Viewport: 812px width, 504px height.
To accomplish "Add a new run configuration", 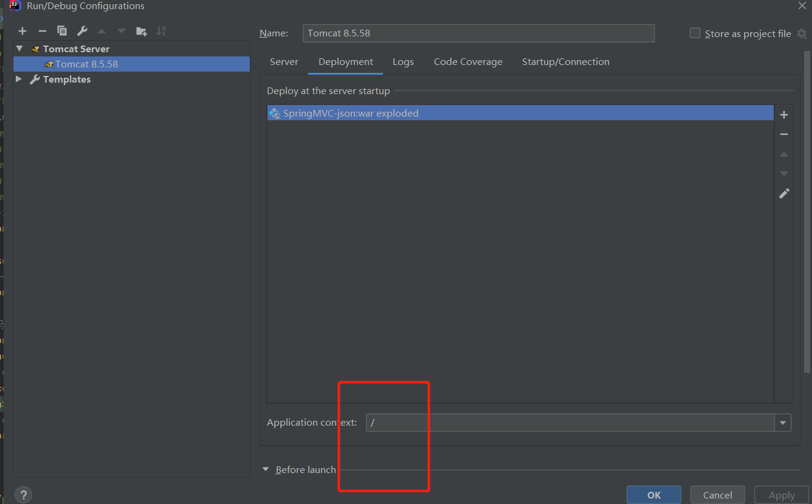I will tap(22, 31).
